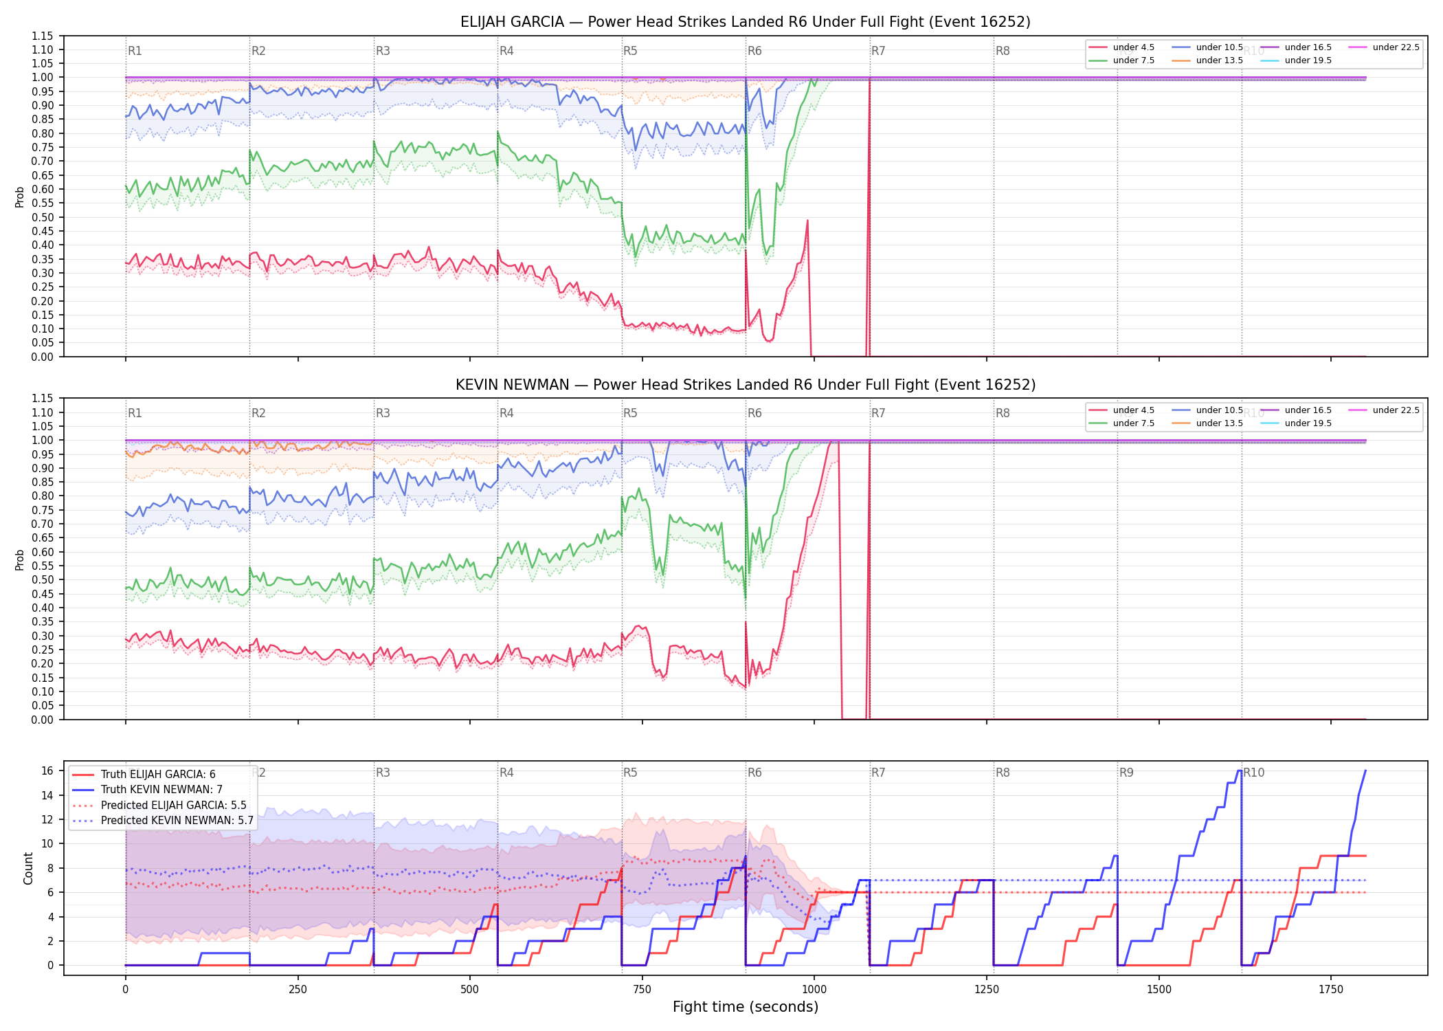
Task: Click 'Truth ELIJAH GARCIA: 6' legend entry
Action: click(144, 775)
